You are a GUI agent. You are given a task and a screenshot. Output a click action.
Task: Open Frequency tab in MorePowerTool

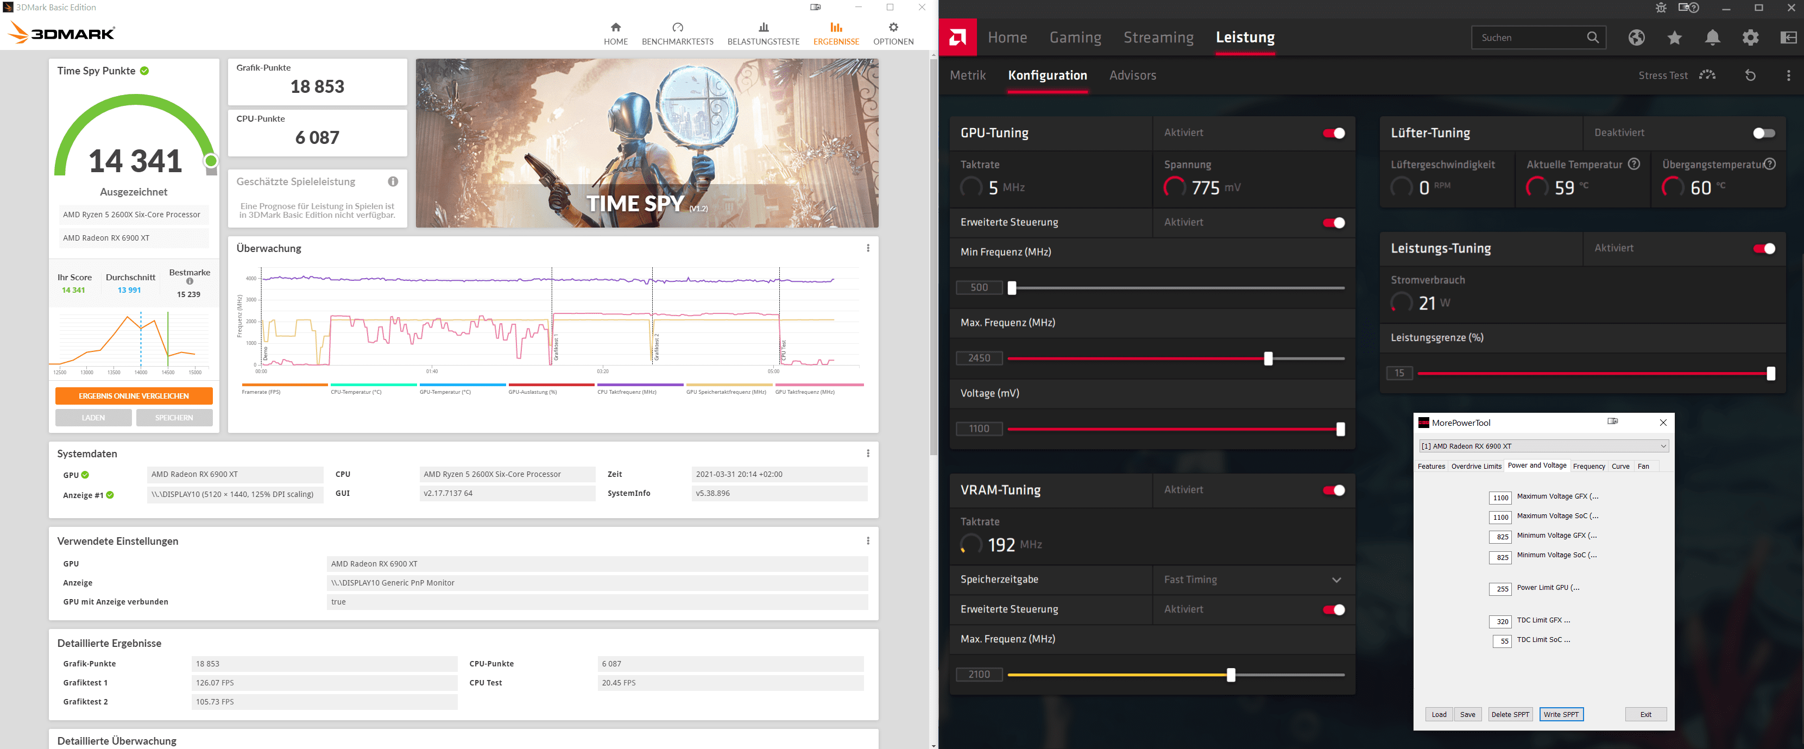[1588, 466]
